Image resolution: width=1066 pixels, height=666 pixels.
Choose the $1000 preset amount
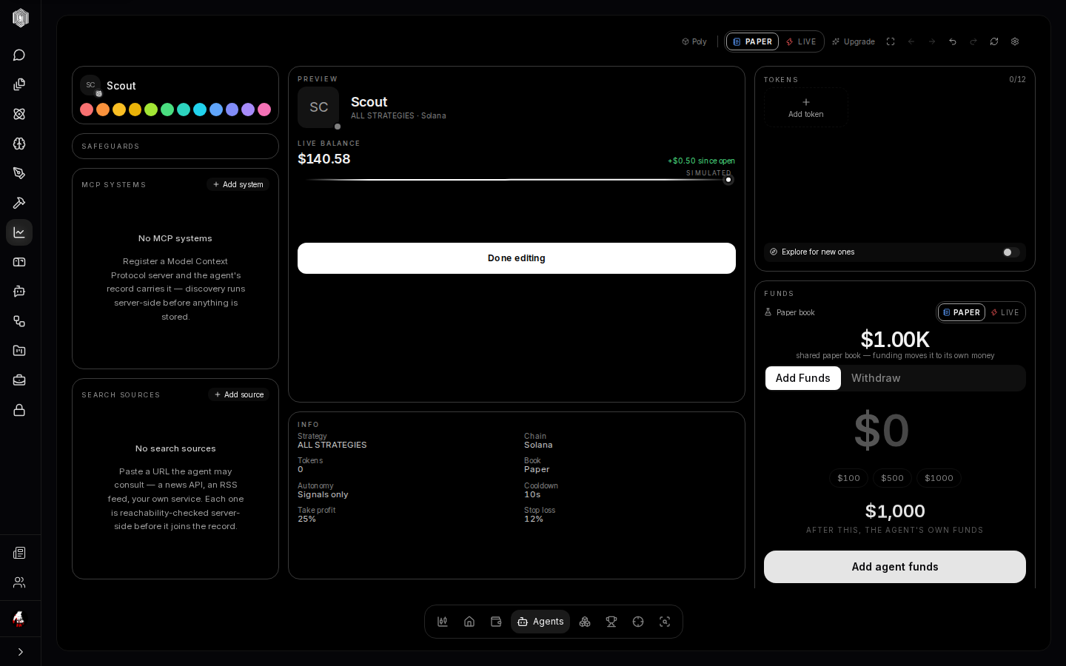939,478
